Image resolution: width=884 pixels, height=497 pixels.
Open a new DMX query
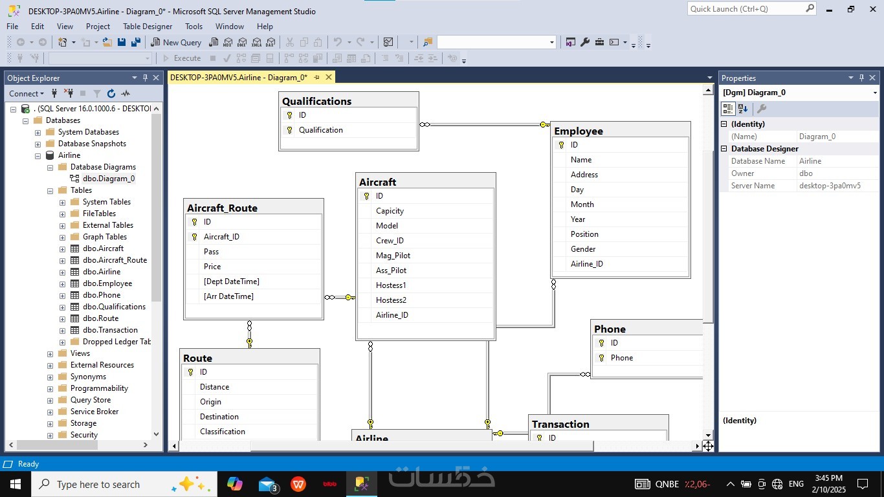coord(242,42)
